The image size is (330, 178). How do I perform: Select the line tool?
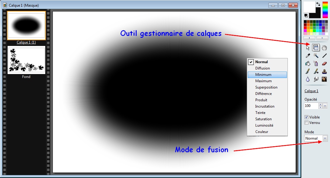click(324, 56)
